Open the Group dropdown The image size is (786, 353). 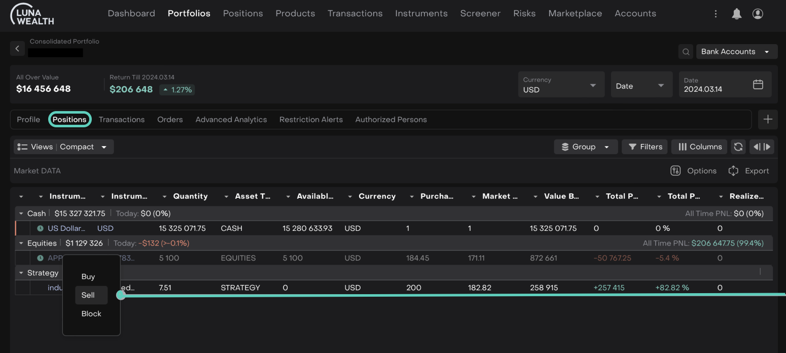pos(586,147)
